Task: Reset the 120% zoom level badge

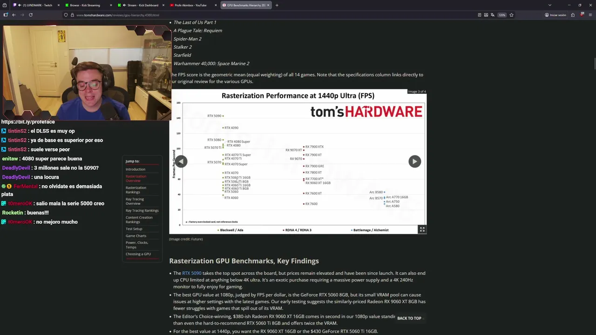Action: click(x=502, y=15)
